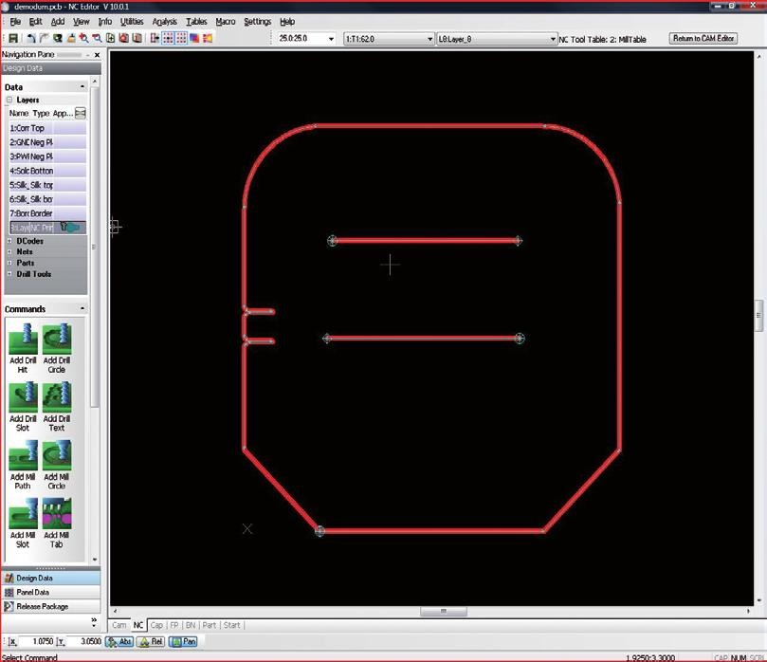Select the Add Drill Circle command
767x662 pixels.
(x=57, y=348)
